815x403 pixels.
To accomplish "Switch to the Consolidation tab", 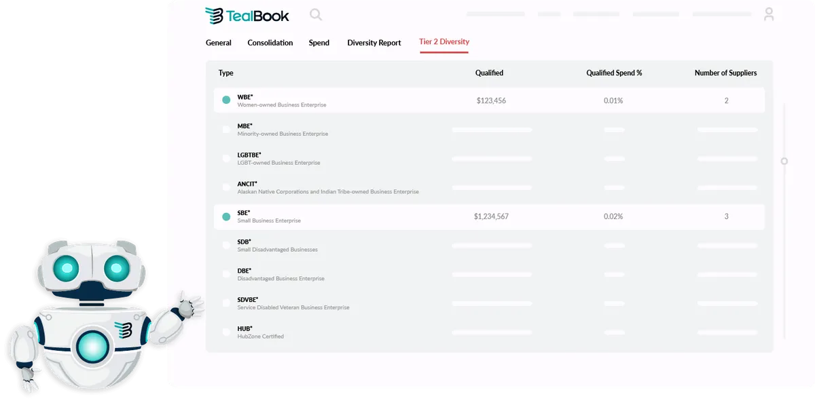I will click(x=270, y=43).
